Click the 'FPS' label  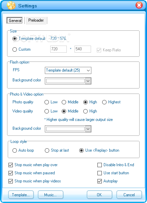pyautogui.click(x=16, y=70)
